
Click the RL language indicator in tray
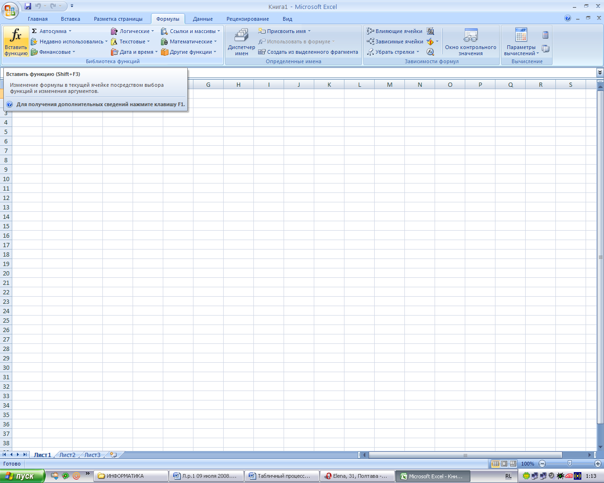pos(508,476)
